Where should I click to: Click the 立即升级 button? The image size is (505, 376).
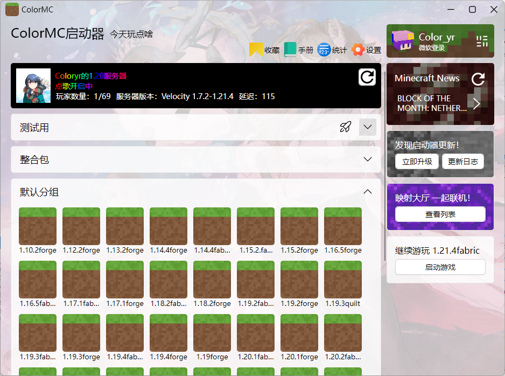417,162
